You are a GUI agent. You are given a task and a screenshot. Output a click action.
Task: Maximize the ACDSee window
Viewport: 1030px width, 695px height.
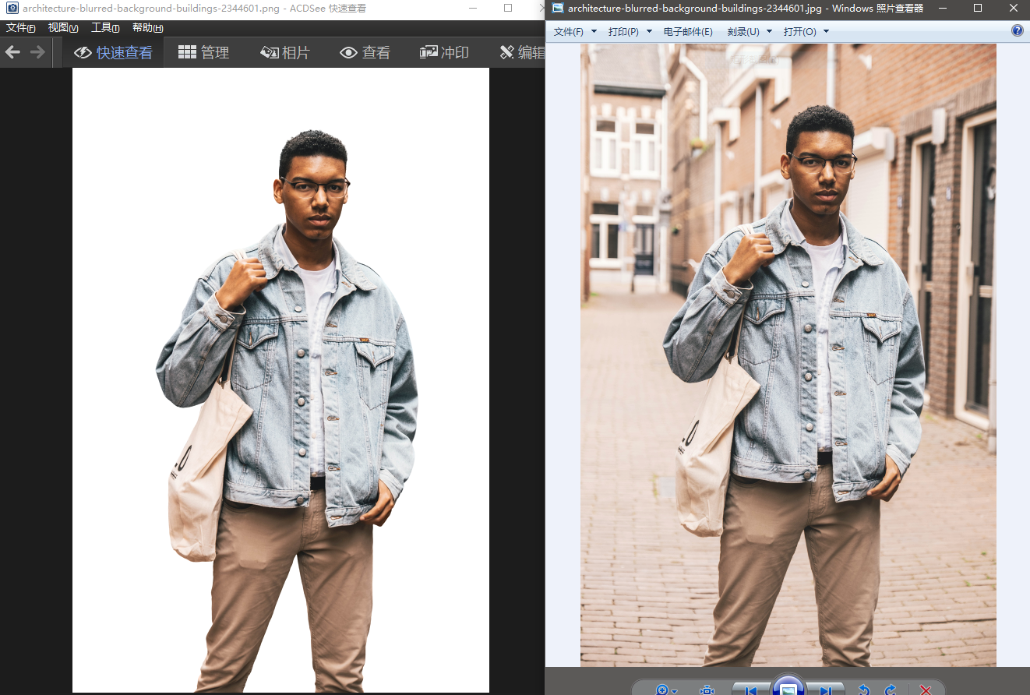click(508, 9)
